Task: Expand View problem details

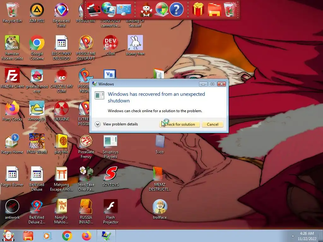Action: (116, 124)
